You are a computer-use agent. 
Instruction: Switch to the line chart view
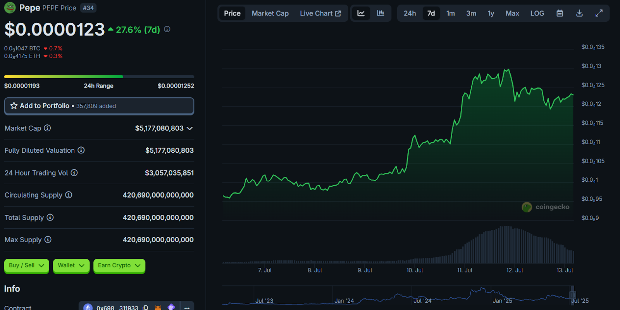click(x=361, y=13)
